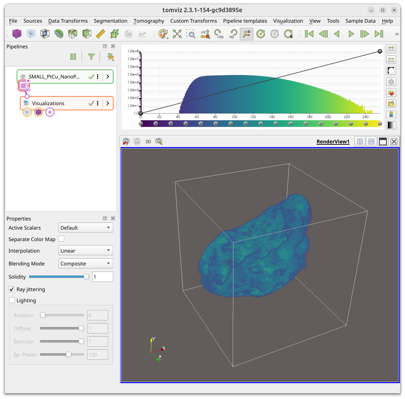The image size is (405, 399).
Task: Open the Segmentation menu
Action: coord(110,21)
